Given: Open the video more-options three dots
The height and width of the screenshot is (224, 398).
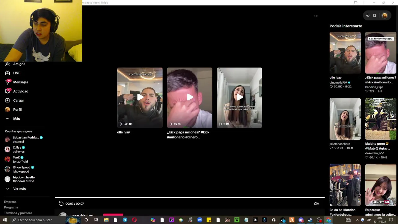Looking at the screenshot, I should [x=316, y=16].
